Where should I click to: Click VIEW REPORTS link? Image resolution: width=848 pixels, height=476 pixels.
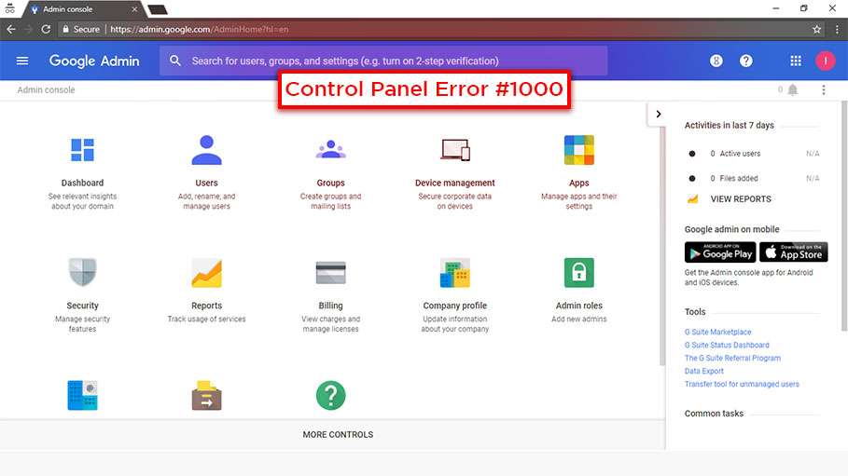pos(741,198)
